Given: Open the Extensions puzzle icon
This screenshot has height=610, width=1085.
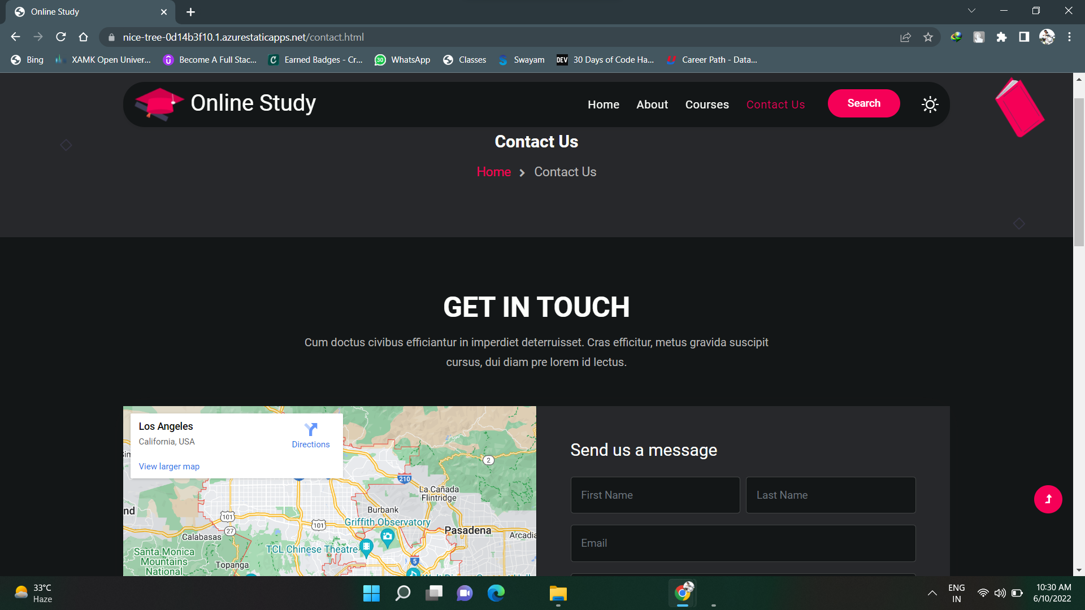Looking at the screenshot, I should [x=1001, y=37].
